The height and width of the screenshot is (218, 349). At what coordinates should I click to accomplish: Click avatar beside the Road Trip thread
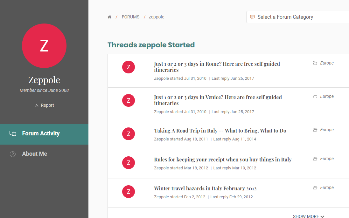point(129,134)
